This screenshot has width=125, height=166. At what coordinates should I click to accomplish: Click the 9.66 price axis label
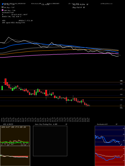(x=121, y=84)
